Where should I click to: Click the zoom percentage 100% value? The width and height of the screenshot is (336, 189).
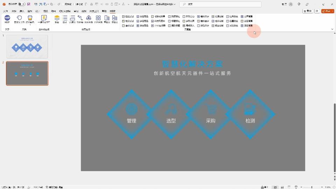(x=328, y=187)
